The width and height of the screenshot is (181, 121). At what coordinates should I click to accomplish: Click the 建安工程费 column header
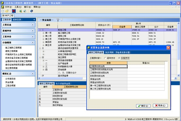(x=140, y=27)
